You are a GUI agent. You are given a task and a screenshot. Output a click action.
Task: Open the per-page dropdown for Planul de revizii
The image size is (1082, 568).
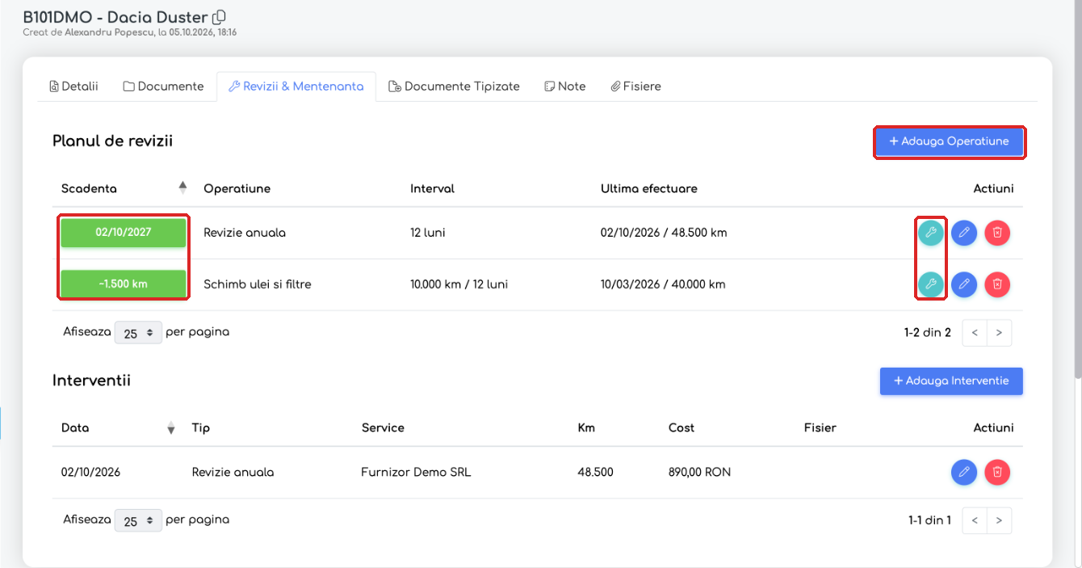click(138, 333)
